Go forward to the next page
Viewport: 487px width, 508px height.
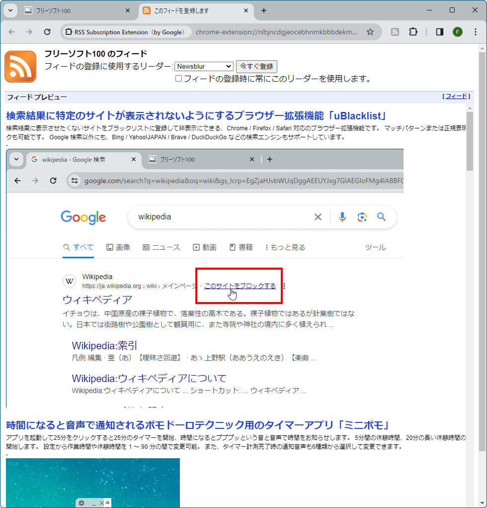tap(29, 32)
